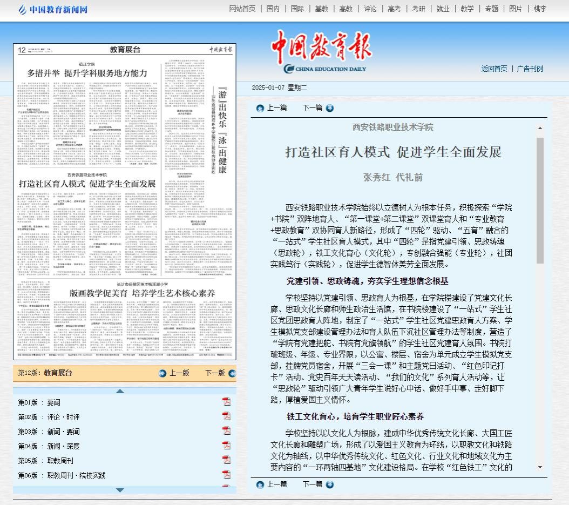Image resolution: width=569 pixels, height=505 pixels.
Task: Click the article scrollbar's down arrow
Action: point(540,467)
